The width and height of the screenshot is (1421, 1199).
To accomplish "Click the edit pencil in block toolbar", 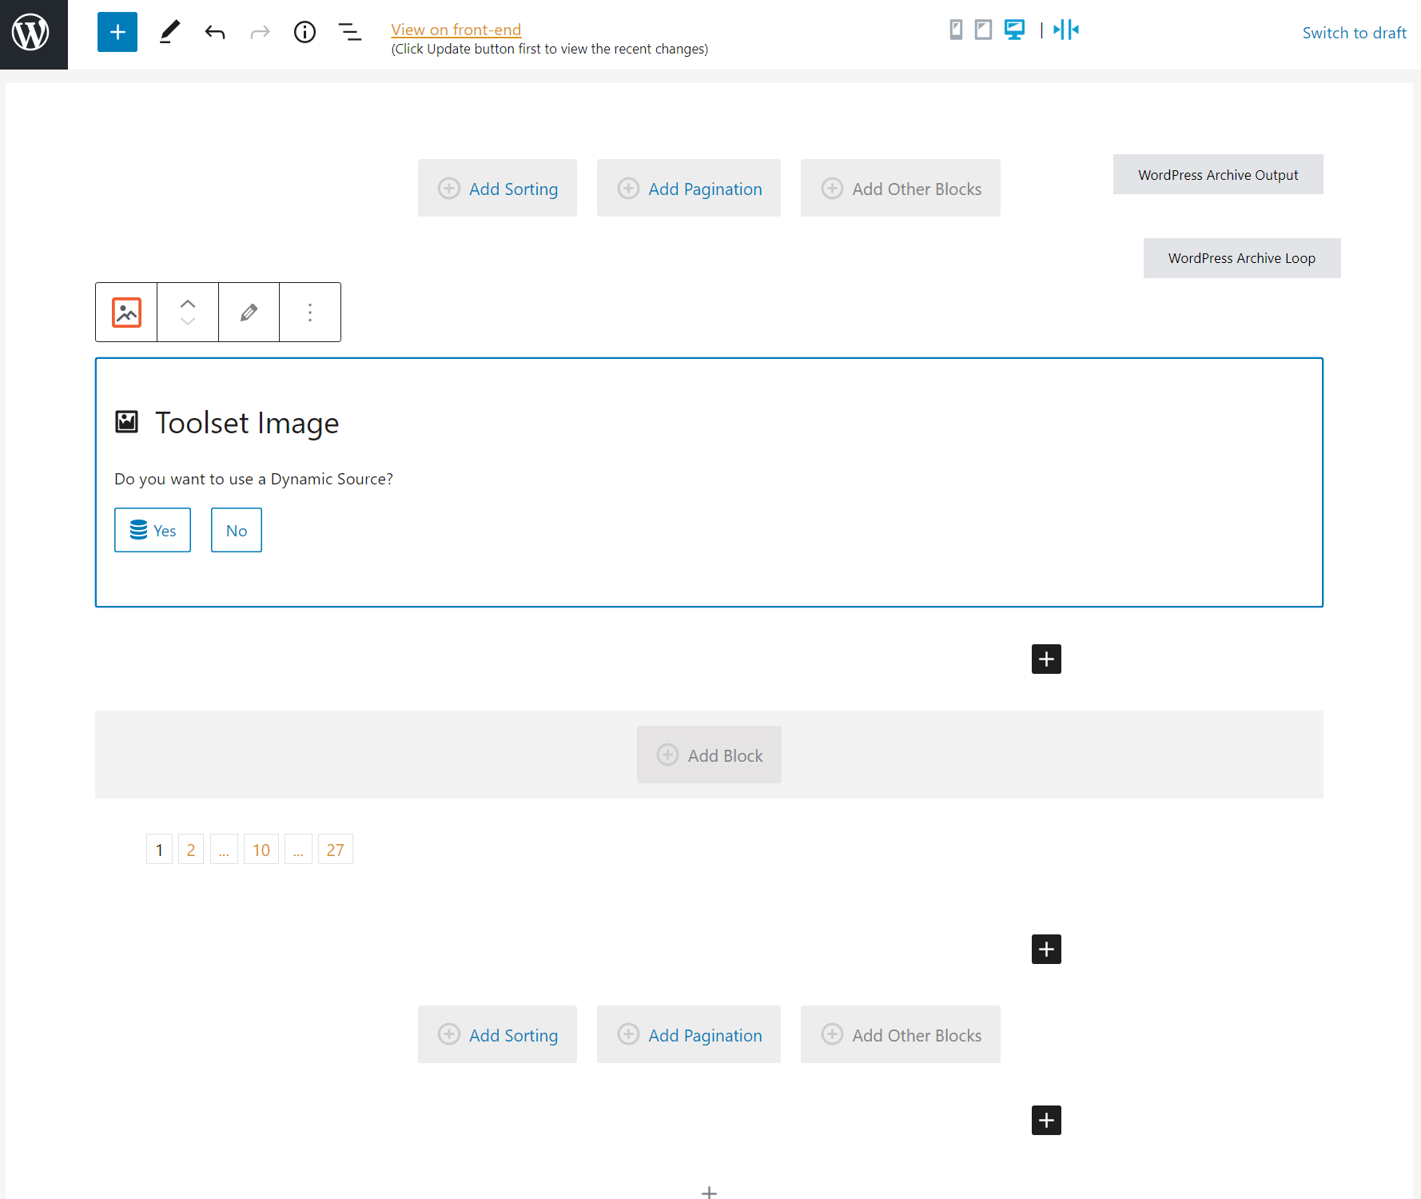I will pos(249,312).
